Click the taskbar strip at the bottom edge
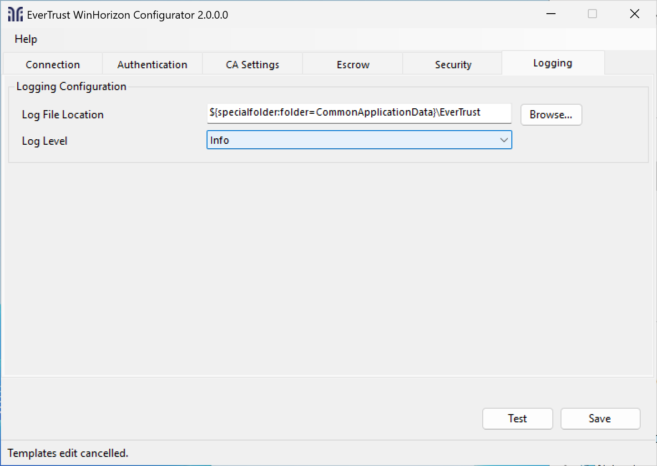 click(x=328, y=464)
